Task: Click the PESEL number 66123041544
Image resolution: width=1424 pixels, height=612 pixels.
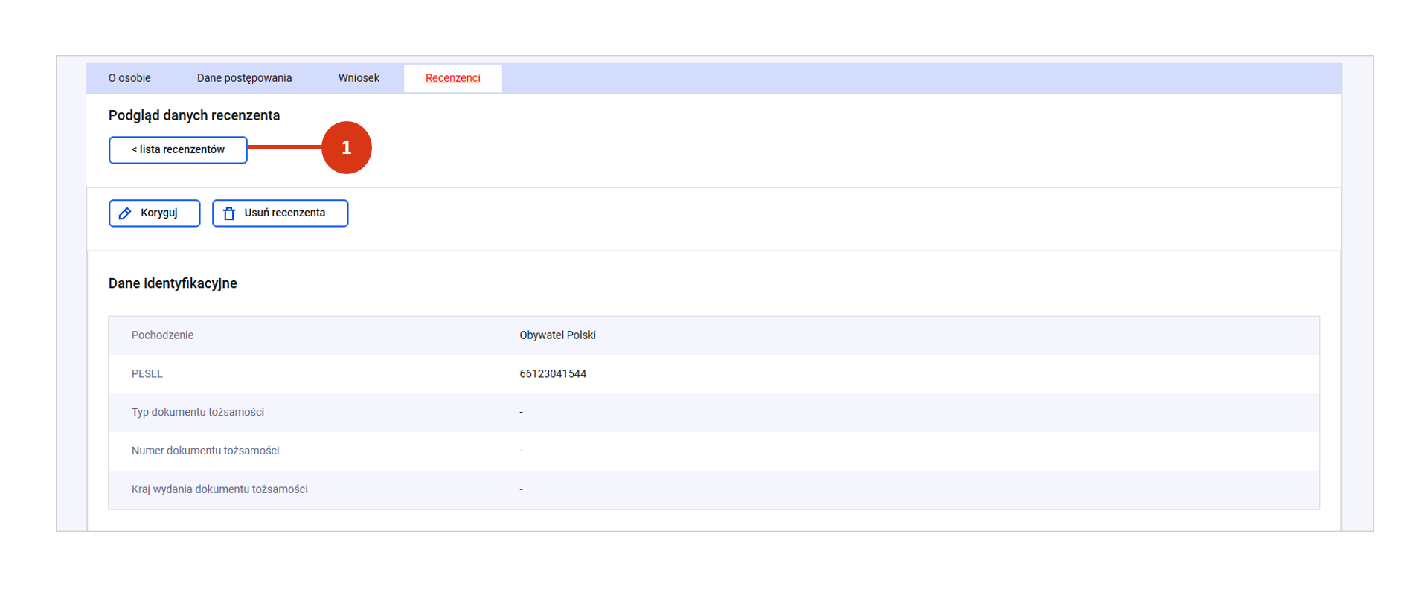Action: point(553,374)
